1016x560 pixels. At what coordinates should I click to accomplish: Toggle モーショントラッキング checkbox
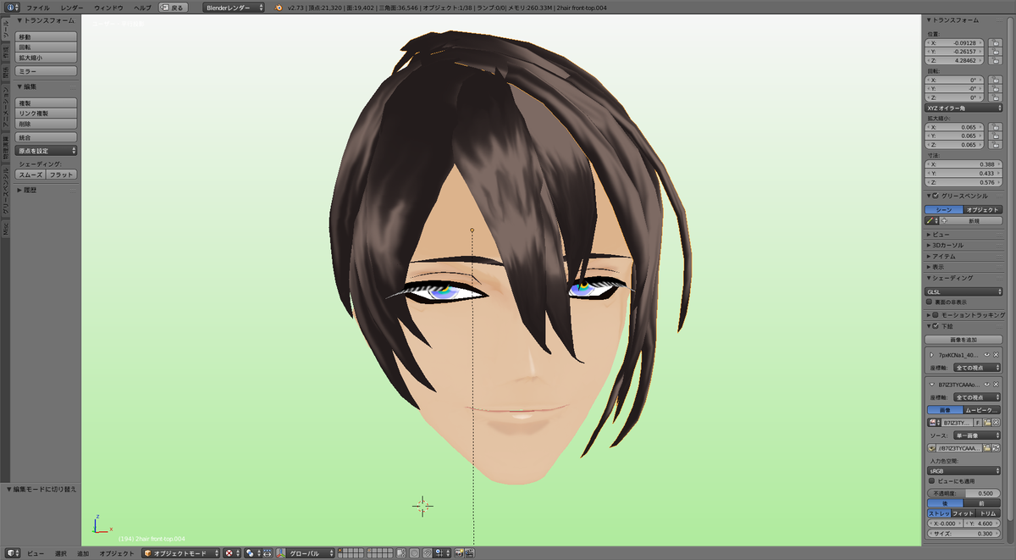click(x=935, y=314)
